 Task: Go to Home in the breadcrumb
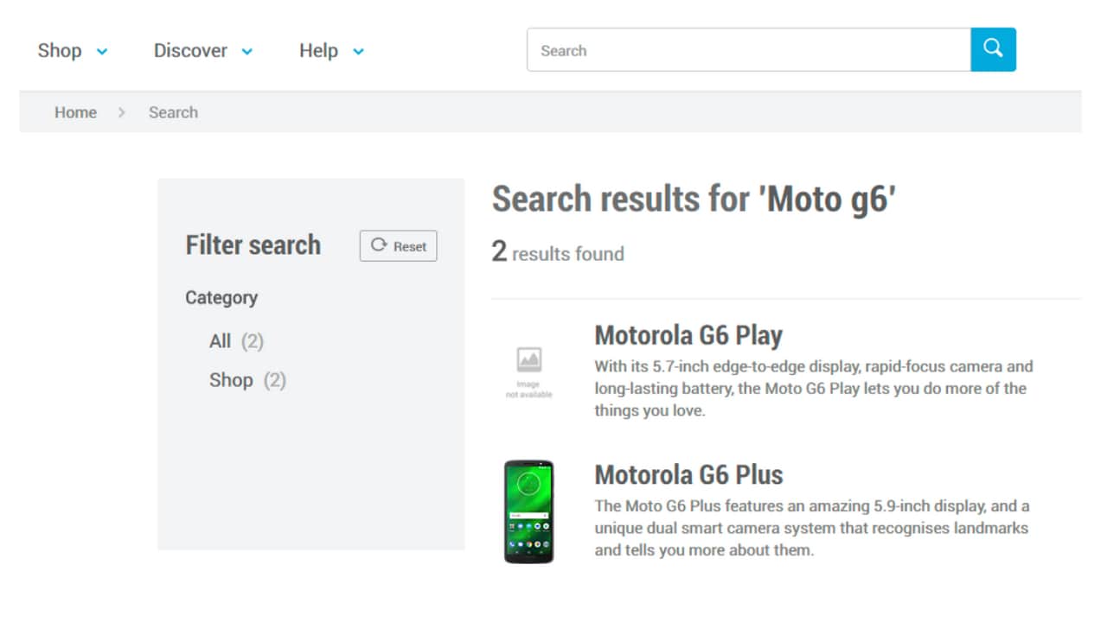pyautogui.click(x=75, y=112)
